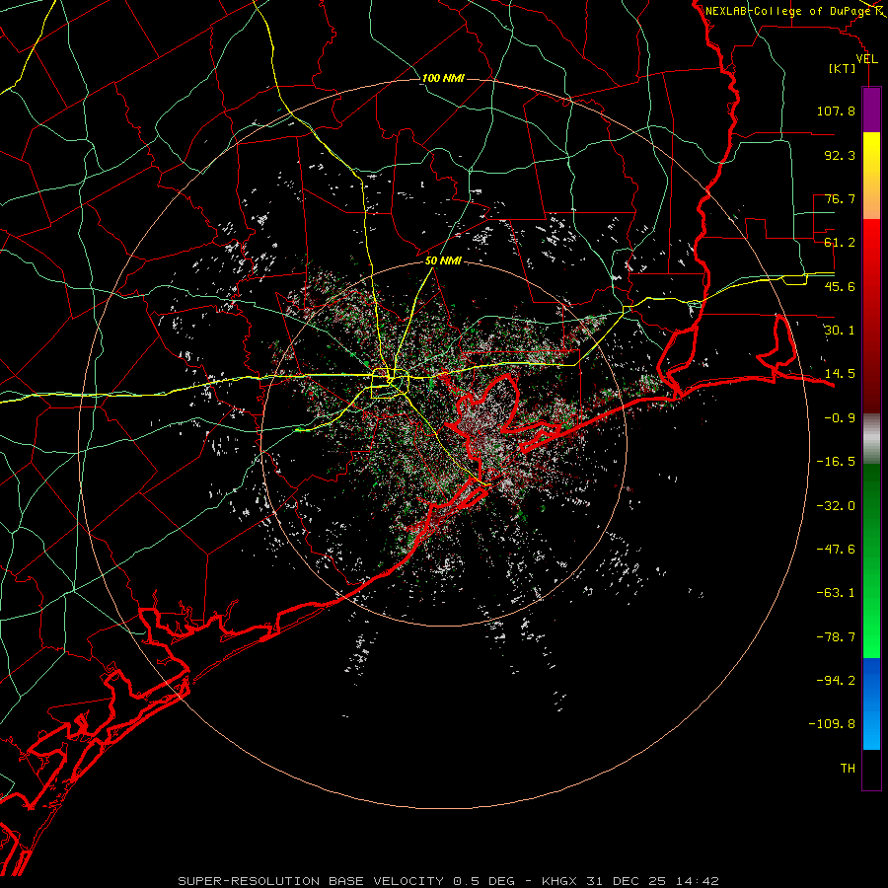Click the -32.0 legend value

coord(836,506)
